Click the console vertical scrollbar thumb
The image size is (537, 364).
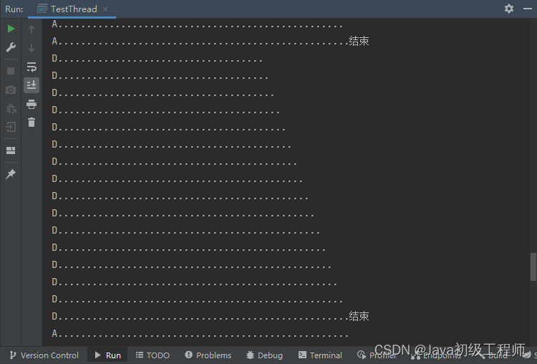pos(533,267)
